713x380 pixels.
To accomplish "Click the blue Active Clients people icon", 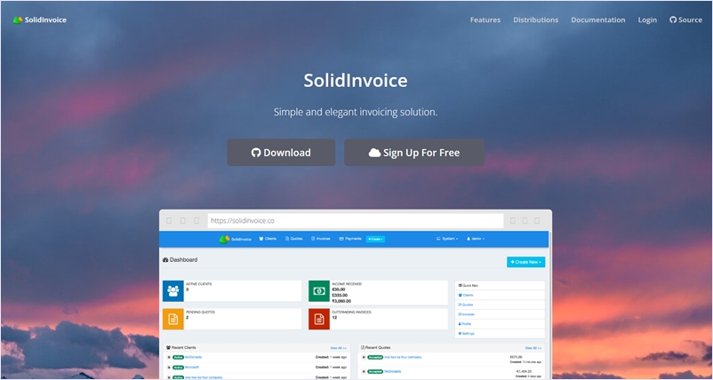I will point(172,290).
